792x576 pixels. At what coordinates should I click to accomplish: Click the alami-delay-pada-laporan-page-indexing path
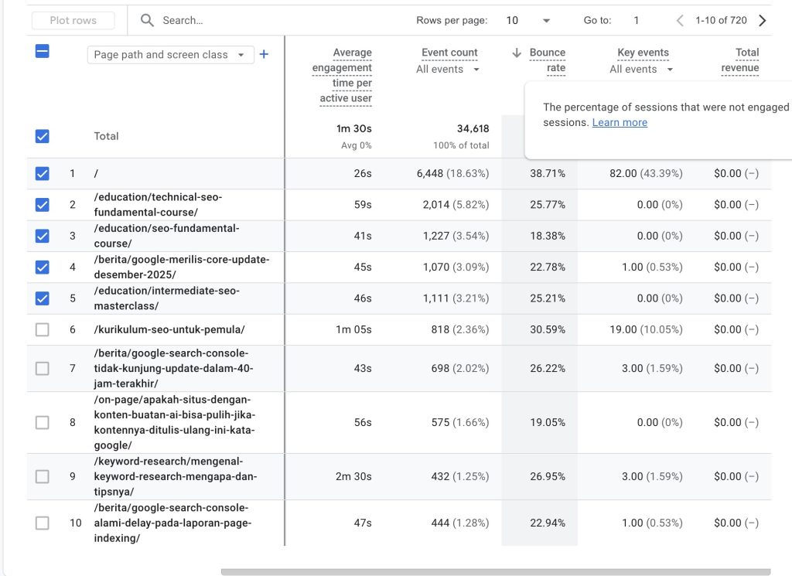point(172,523)
